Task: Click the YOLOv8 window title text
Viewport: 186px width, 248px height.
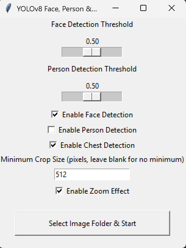Action: tap(57, 9)
